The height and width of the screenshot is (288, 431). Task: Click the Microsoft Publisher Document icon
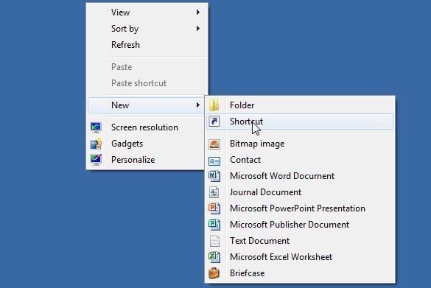click(x=214, y=225)
